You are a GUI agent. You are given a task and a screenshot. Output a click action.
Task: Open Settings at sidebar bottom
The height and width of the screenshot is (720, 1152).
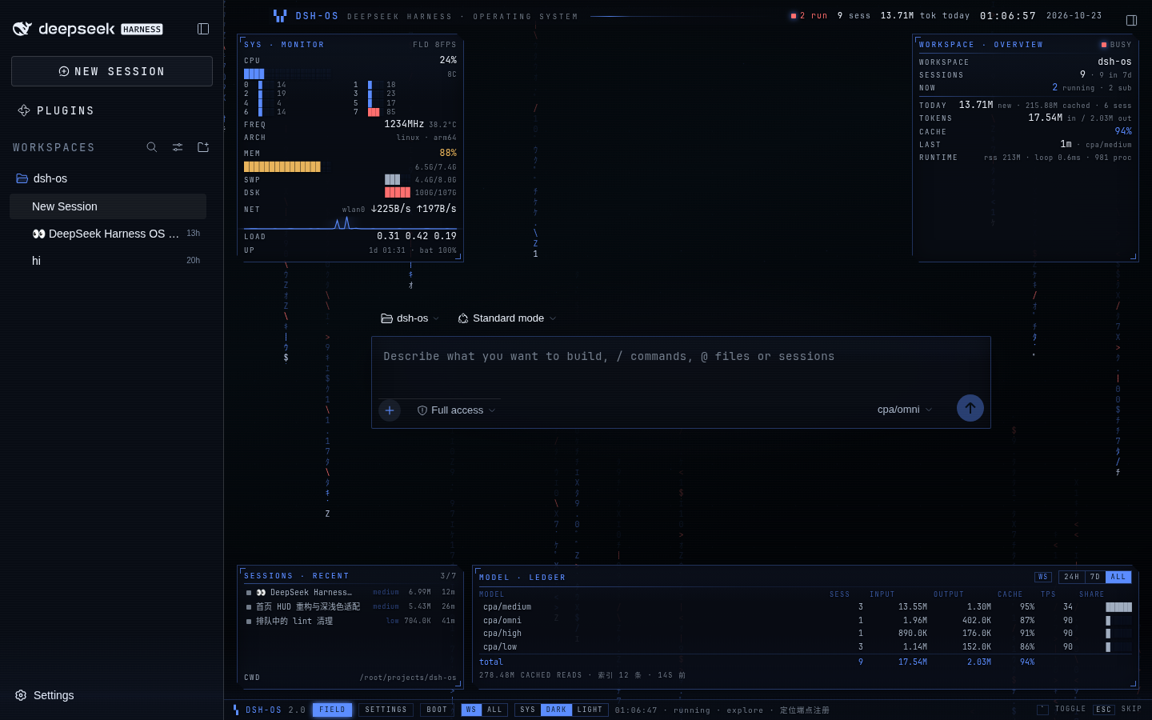click(x=45, y=695)
